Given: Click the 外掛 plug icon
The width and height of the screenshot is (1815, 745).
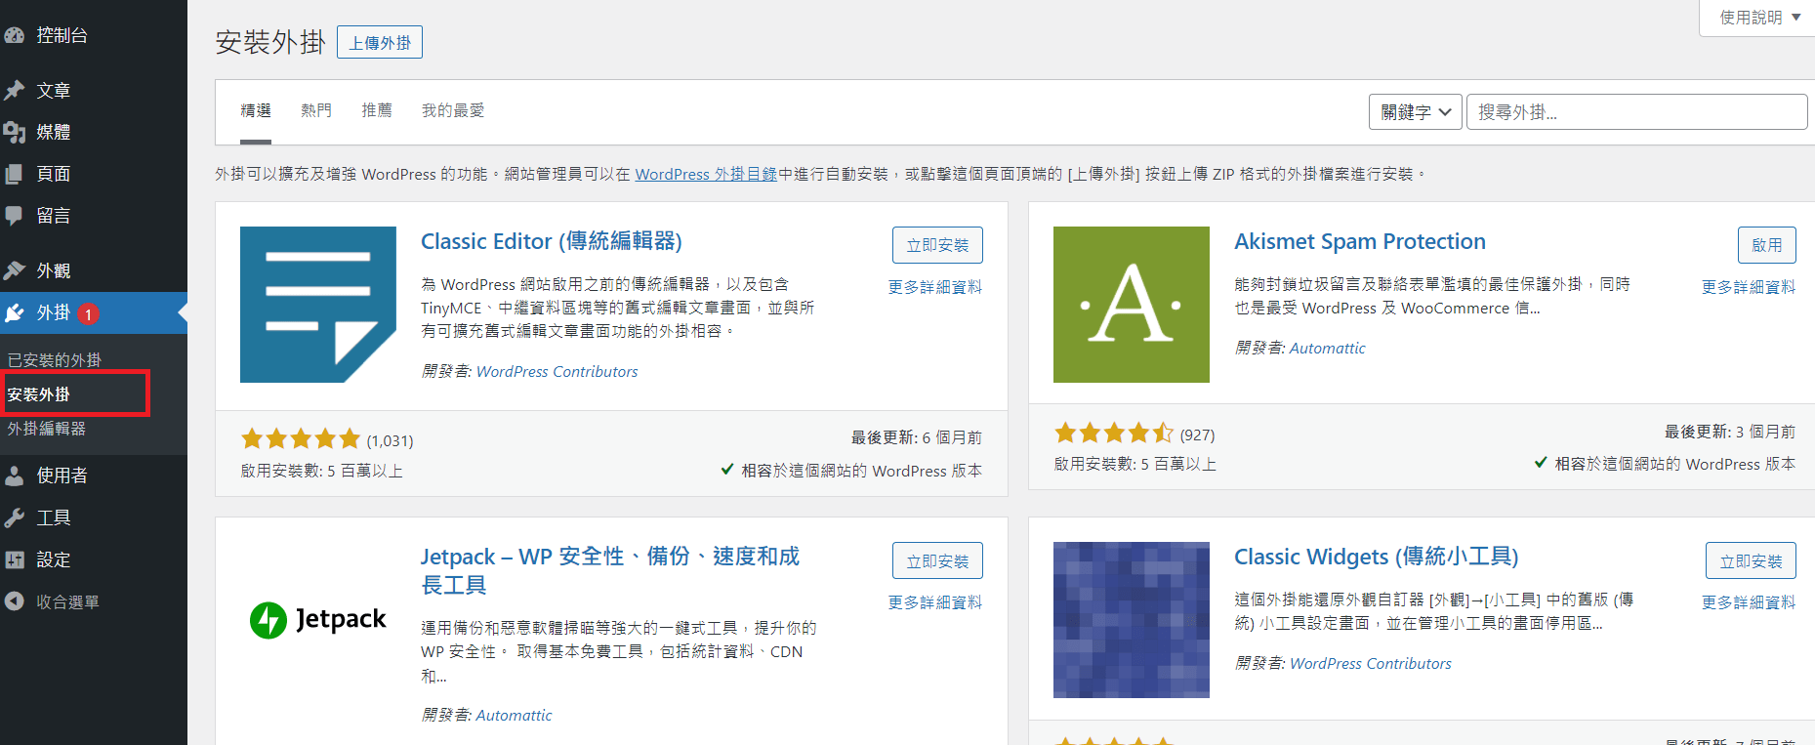Looking at the screenshot, I should point(15,313).
